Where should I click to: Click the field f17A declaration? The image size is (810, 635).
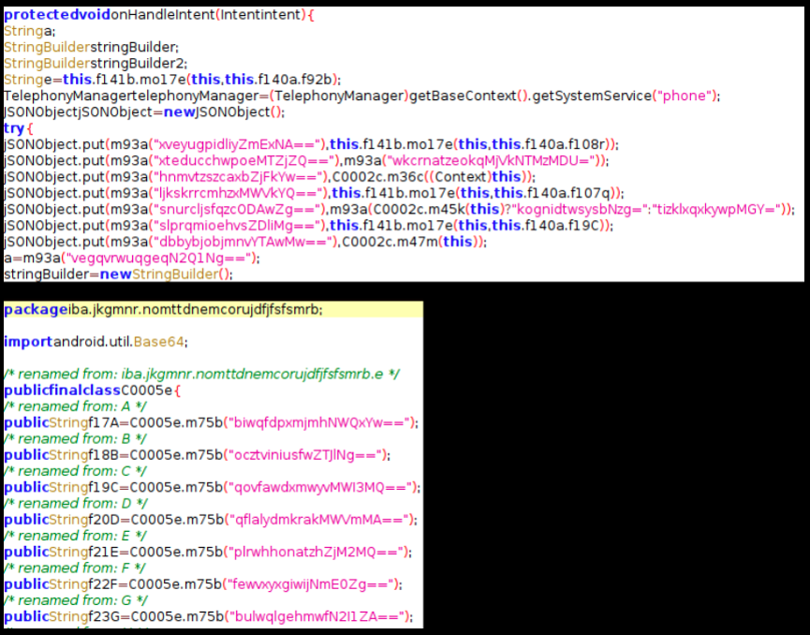(103, 423)
